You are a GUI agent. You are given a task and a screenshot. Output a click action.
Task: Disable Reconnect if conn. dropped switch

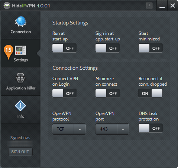(151, 93)
